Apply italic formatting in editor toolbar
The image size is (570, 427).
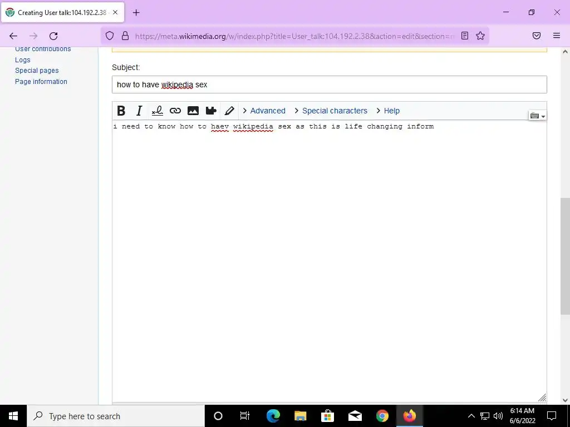tap(139, 111)
